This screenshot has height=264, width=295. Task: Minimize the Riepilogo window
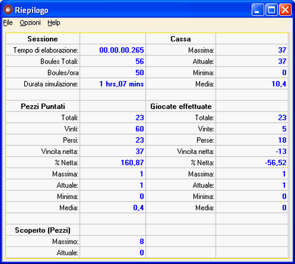pyautogui.click(x=258, y=10)
